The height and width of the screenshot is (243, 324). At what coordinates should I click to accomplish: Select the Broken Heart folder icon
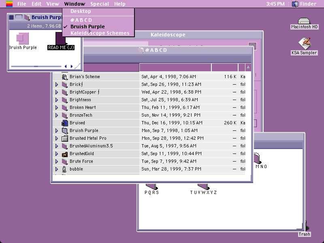tap(65, 107)
